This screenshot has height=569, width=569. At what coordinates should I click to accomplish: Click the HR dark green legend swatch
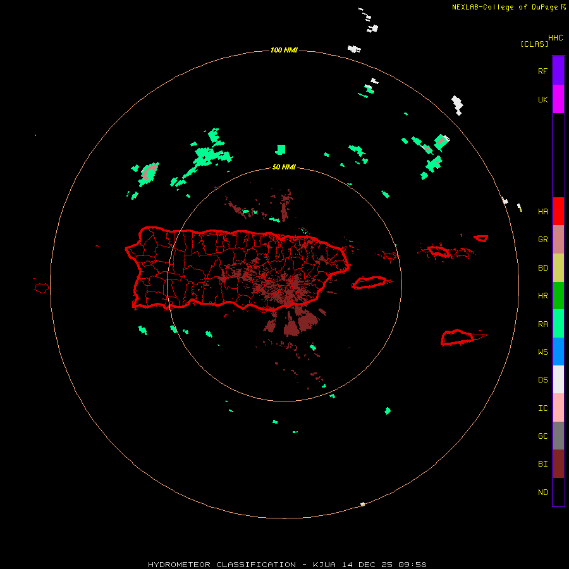tap(558, 296)
